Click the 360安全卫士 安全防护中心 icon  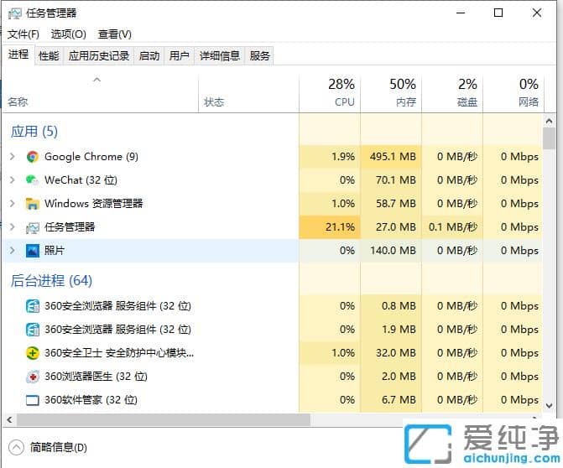[x=33, y=353]
